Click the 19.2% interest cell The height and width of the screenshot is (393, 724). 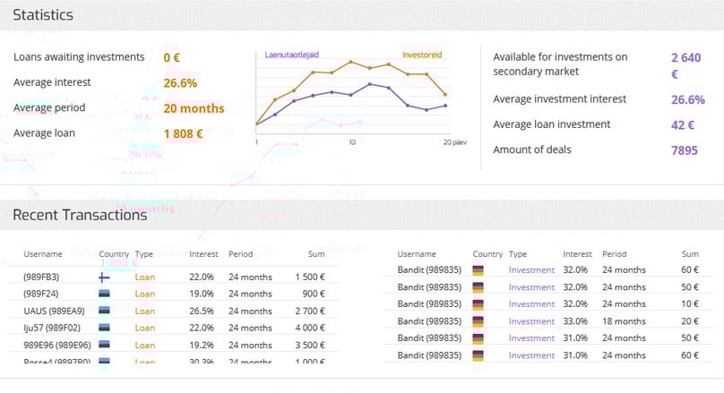(x=202, y=345)
